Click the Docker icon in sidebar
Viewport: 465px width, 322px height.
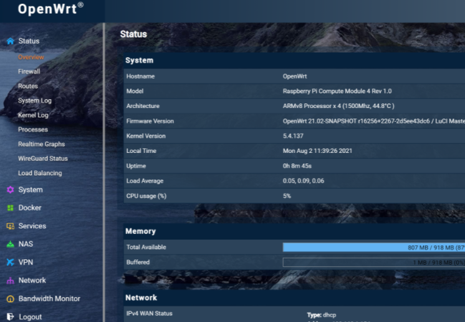point(10,208)
